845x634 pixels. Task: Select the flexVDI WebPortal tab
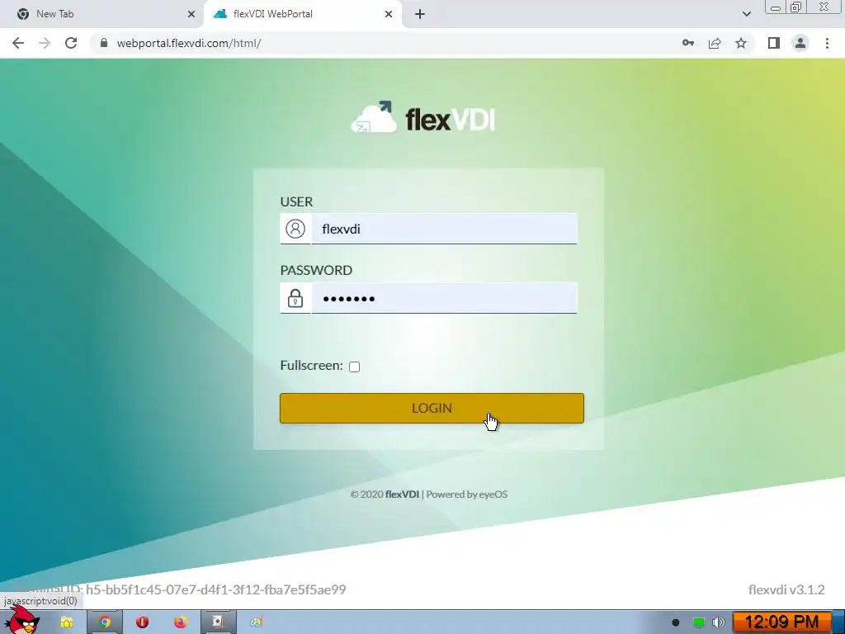pyautogui.click(x=303, y=14)
